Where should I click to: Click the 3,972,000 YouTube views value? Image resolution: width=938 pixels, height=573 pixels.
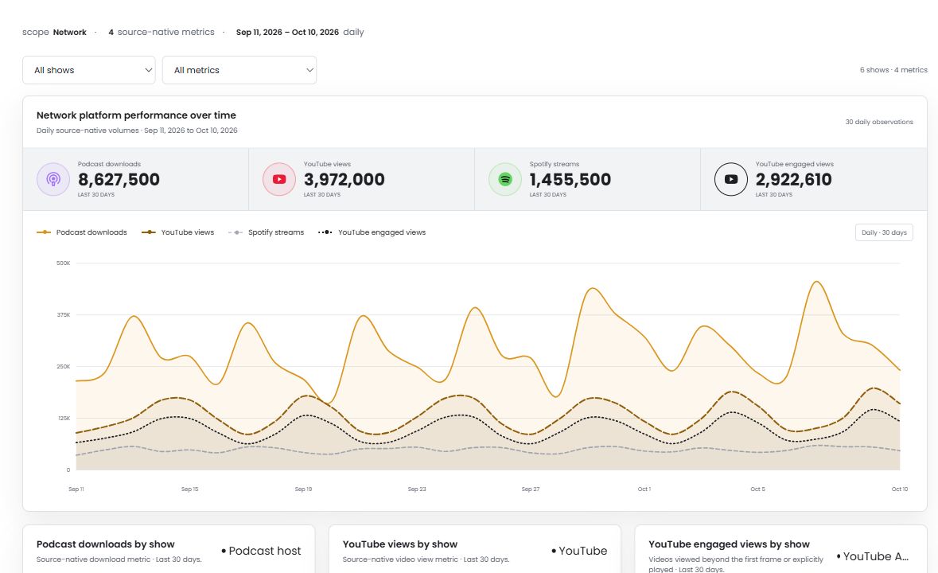click(344, 179)
